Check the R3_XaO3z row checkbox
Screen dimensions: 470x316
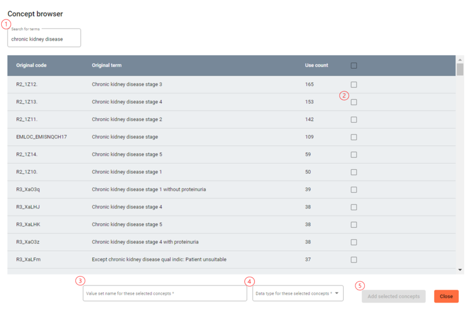tap(354, 242)
